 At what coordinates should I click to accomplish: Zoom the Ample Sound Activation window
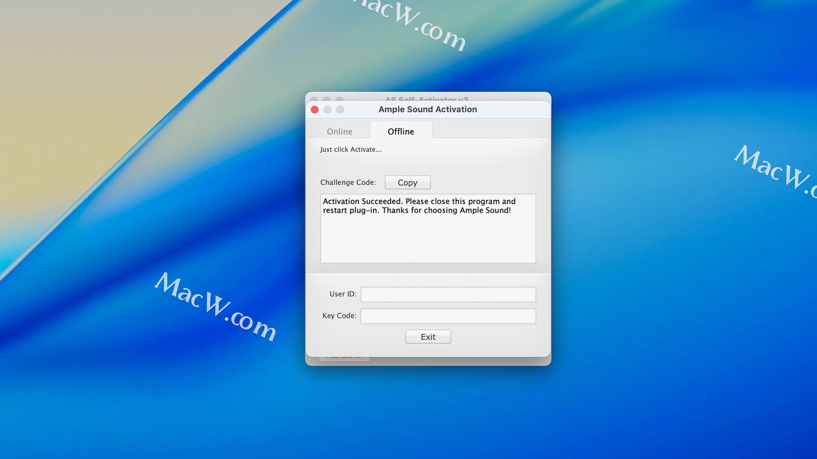point(340,110)
